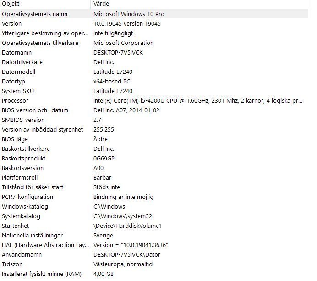Click the Användarnamn row
Viewport: 317px width, 281px height.
[x=22, y=255]
